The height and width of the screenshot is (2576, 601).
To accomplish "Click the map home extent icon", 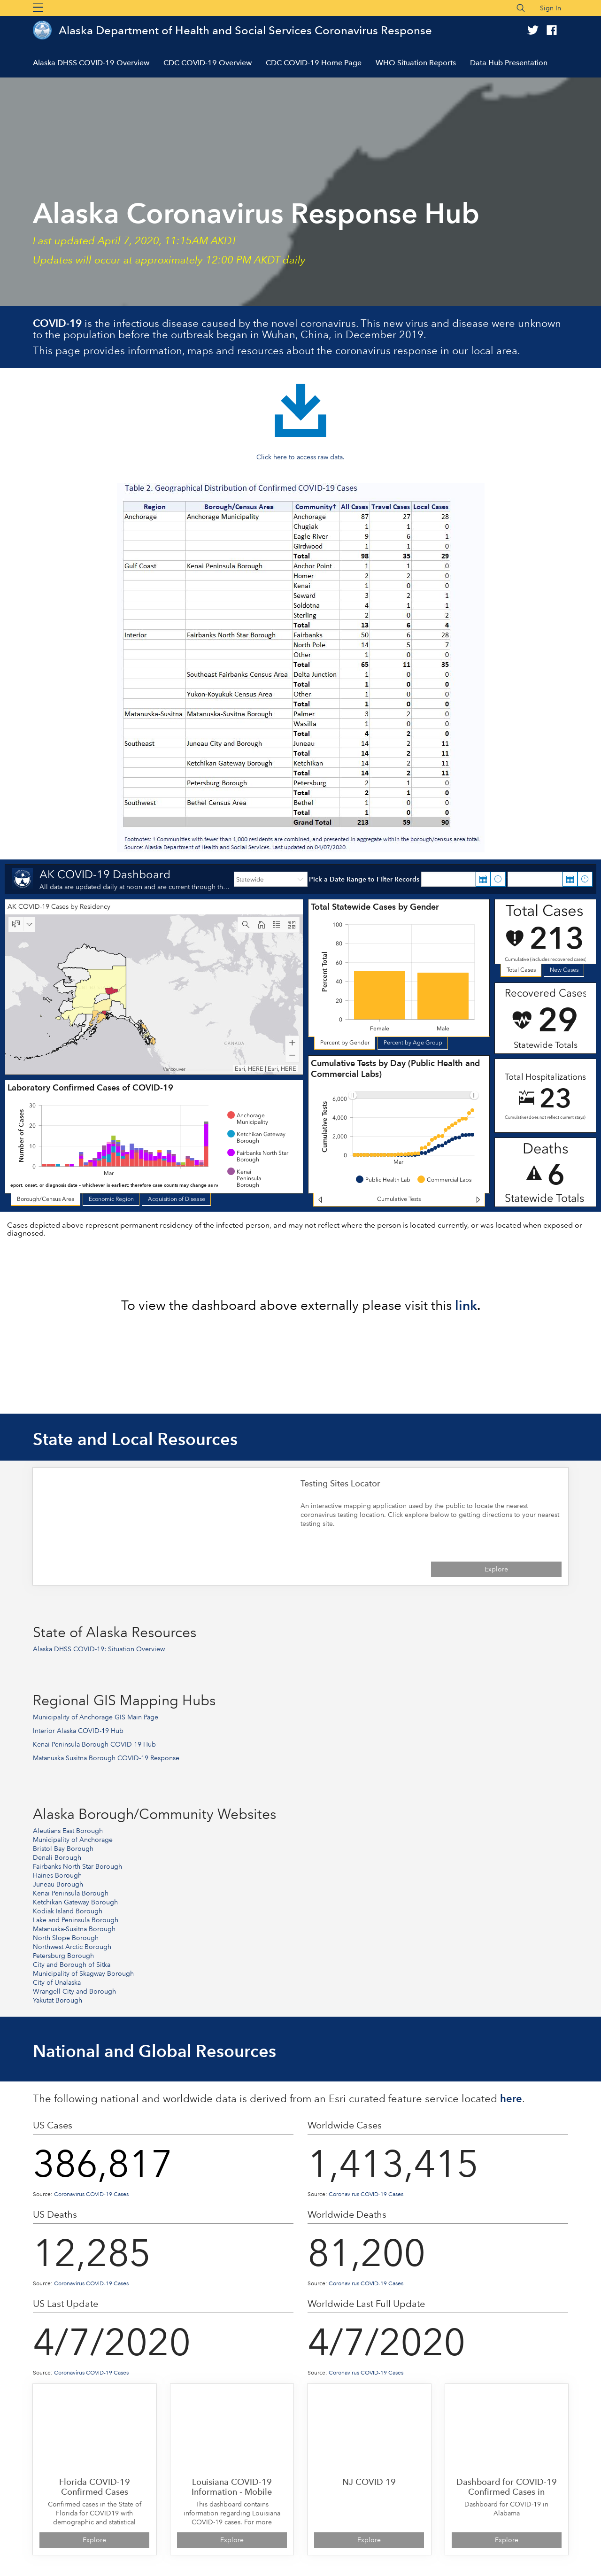I will pos(261,925).
